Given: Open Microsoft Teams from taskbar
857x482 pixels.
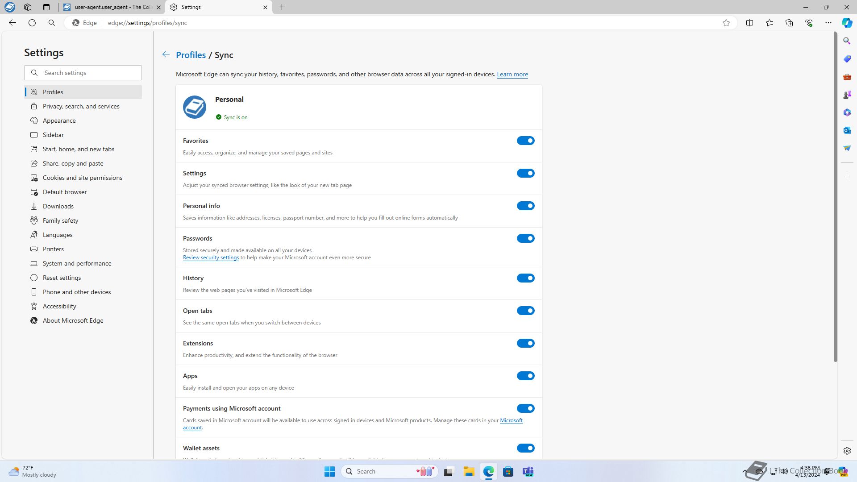Looking at the screenshot, I should [x=528, y=471].
